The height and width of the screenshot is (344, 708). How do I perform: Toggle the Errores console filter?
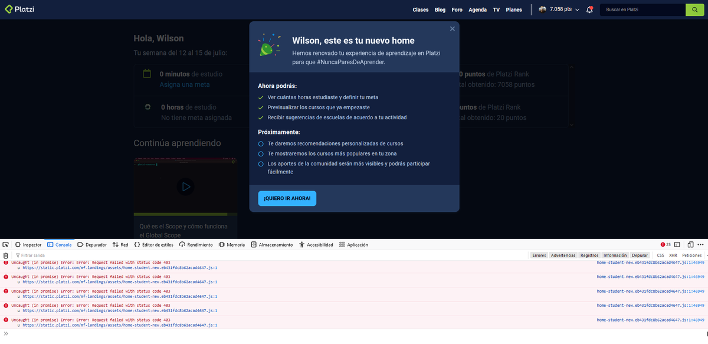click(x=539, y=255)
